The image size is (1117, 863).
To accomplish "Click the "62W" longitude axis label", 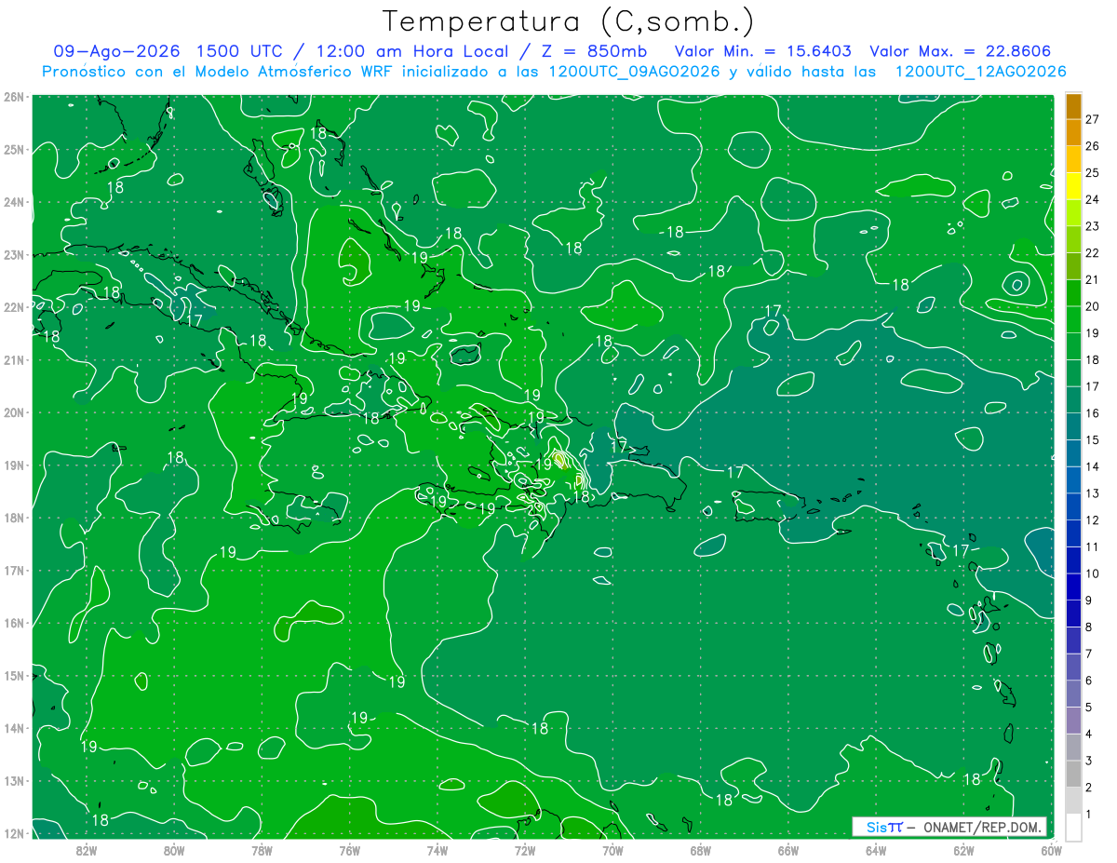I will [963, 849].
